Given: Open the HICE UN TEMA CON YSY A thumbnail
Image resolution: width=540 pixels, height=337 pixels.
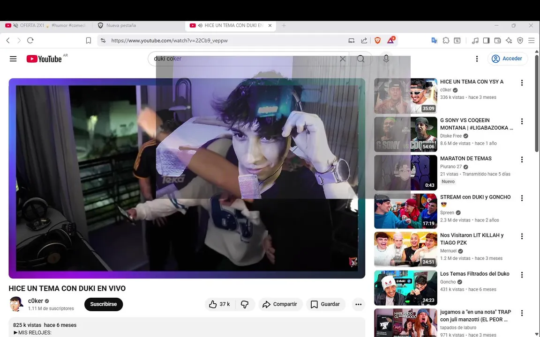Looking at the screenshot, I should pos(405,96).
